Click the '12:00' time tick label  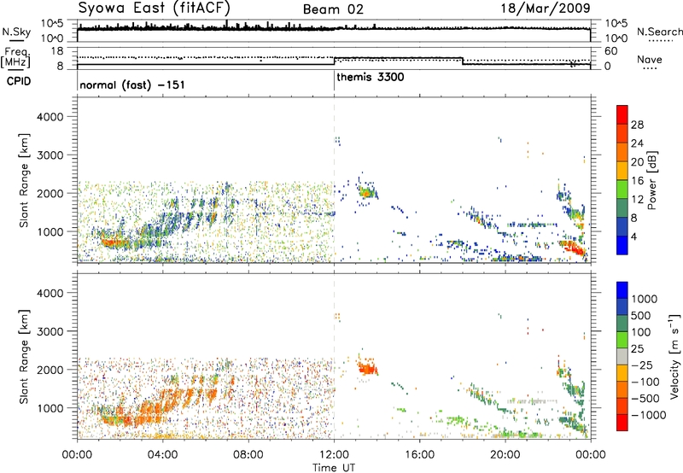point(334,455)
